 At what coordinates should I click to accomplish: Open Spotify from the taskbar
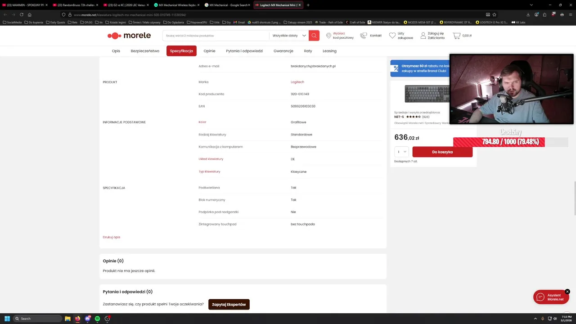tap(97, 319)
